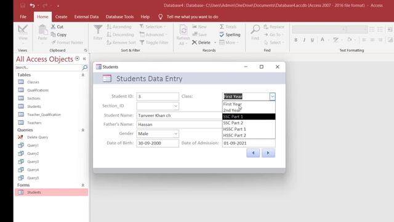
Task: Select Students form under Forms
Action: [52, 192]
